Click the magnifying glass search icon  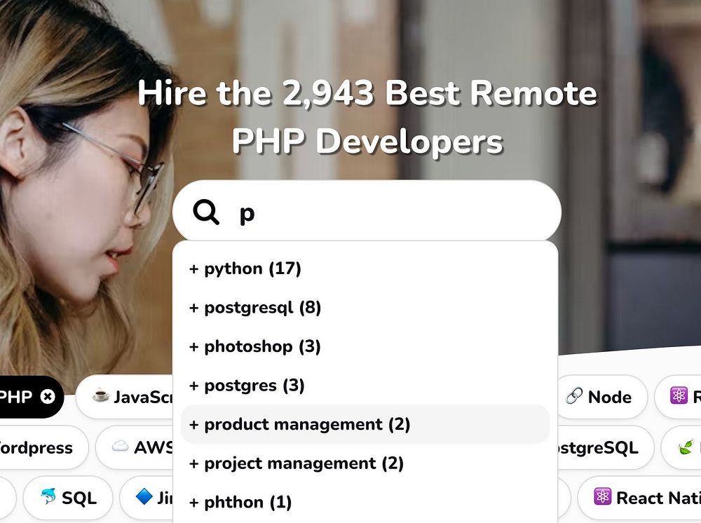205,212
